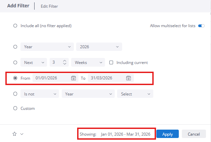Select the Year filter radio button
211x142 pixels.
click(15, 47)
